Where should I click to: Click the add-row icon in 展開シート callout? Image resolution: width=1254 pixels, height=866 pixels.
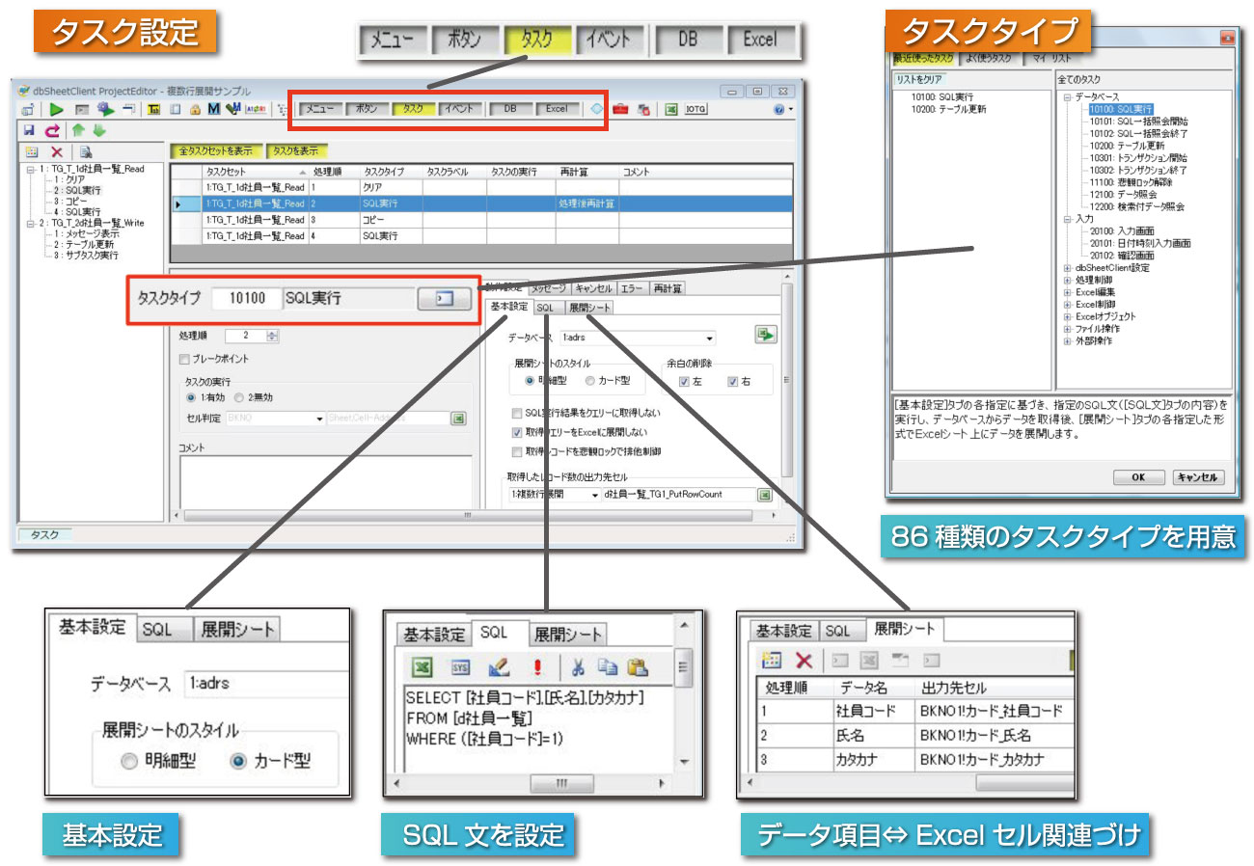point(771,661)
